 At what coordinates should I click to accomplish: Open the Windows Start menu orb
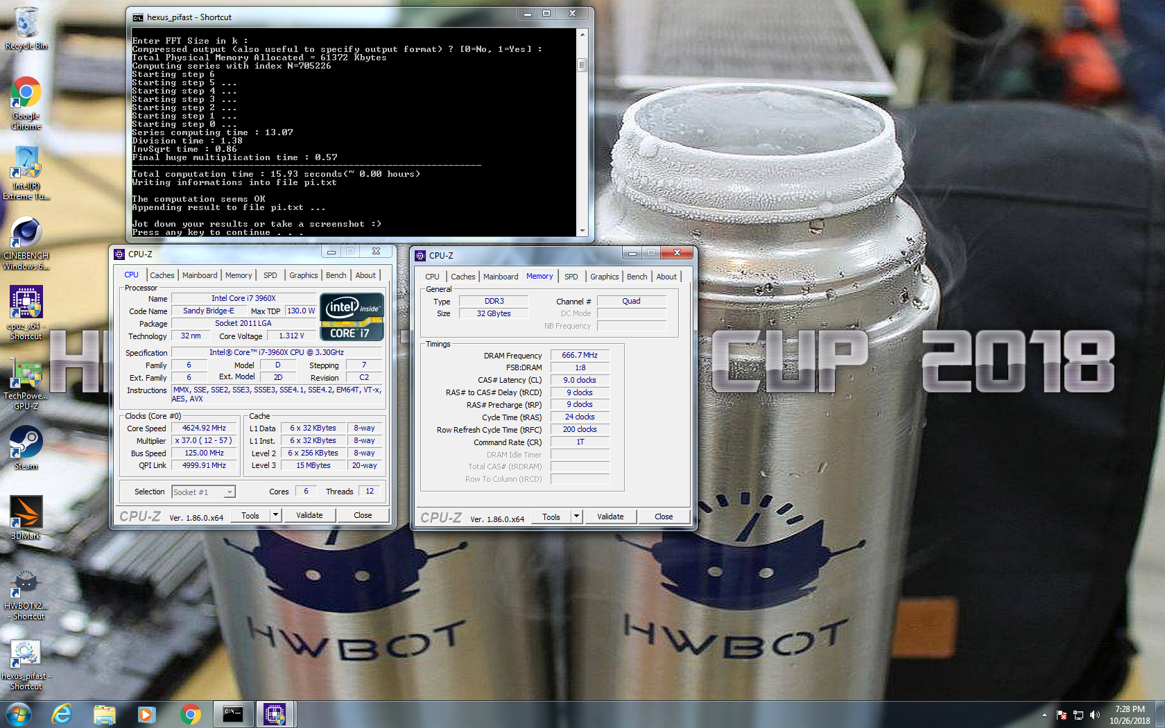coord(18,714)
